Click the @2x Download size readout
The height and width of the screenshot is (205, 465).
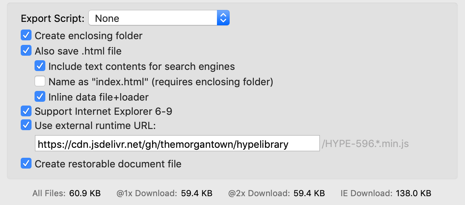(309, 193)
